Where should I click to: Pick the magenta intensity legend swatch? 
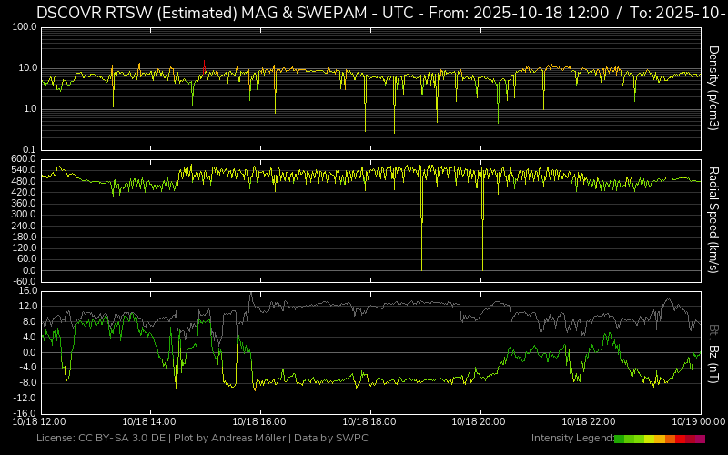tap(700, 439)
